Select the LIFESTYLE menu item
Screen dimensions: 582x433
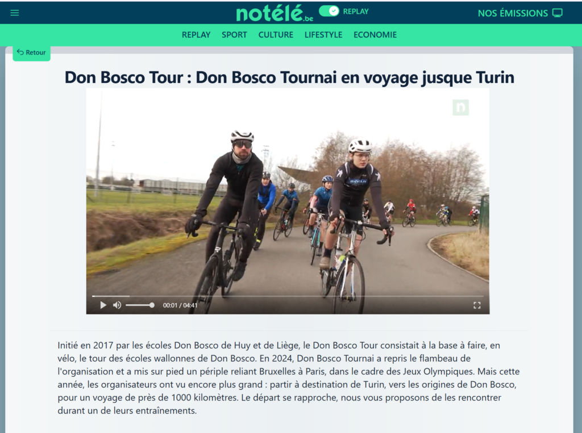coord(323,35)
